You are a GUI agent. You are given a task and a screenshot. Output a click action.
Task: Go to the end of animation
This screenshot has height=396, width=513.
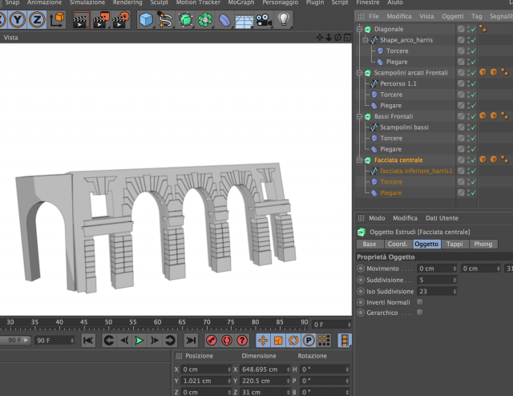click(x=191, y=341)
